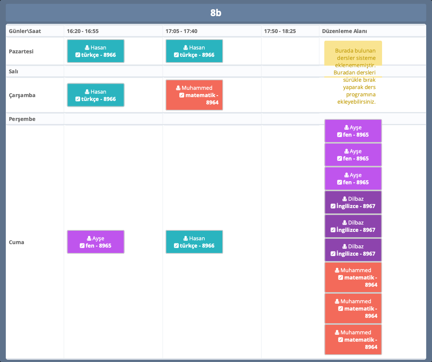Click the Salı row label
Viewport: 432px width, 362px height.
click(x=13, y=71)
